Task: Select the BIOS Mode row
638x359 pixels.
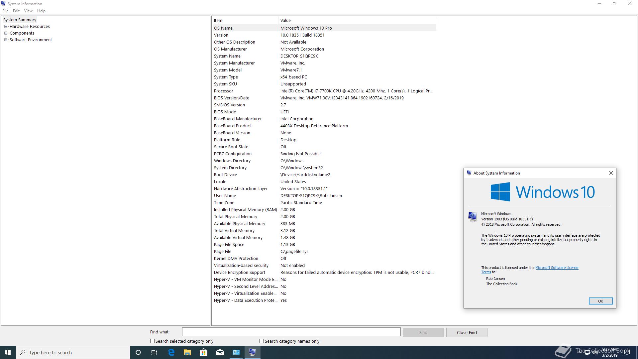Action: tap(324, 112)
